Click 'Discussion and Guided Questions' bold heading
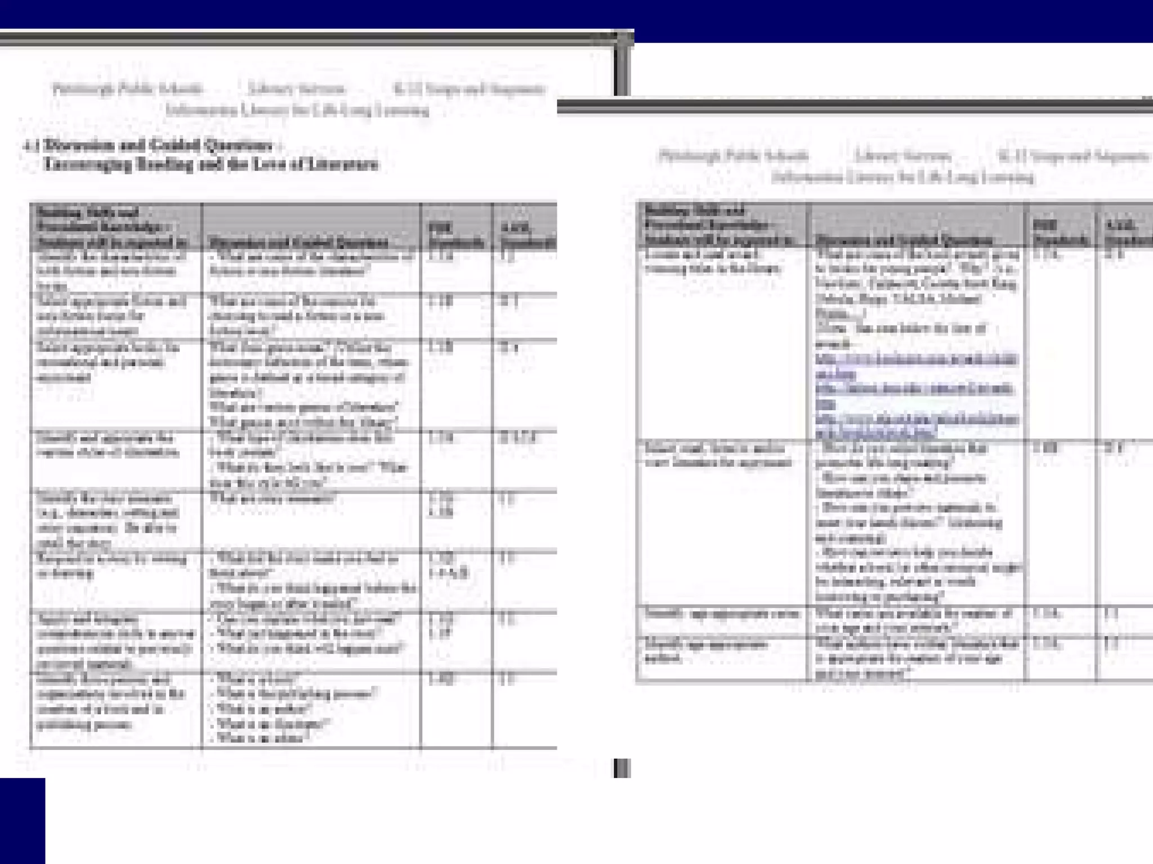Image resolution: width=1153 pixels, height=864 pixels. coord(159,146)
